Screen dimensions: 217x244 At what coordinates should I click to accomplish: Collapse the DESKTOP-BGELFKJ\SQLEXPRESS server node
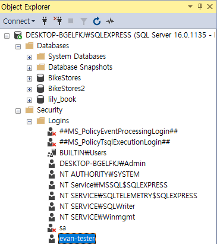point(7,36)
